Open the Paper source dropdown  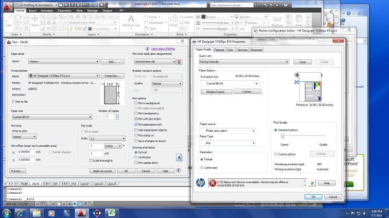[228, 131]
